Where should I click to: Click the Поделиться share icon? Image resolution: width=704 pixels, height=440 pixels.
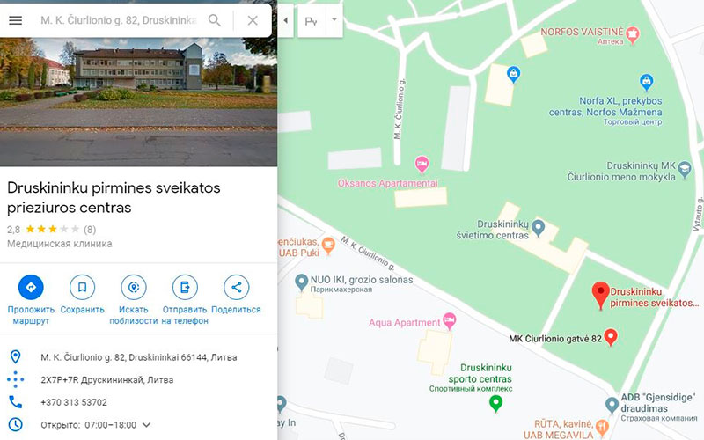click(236, 287)
